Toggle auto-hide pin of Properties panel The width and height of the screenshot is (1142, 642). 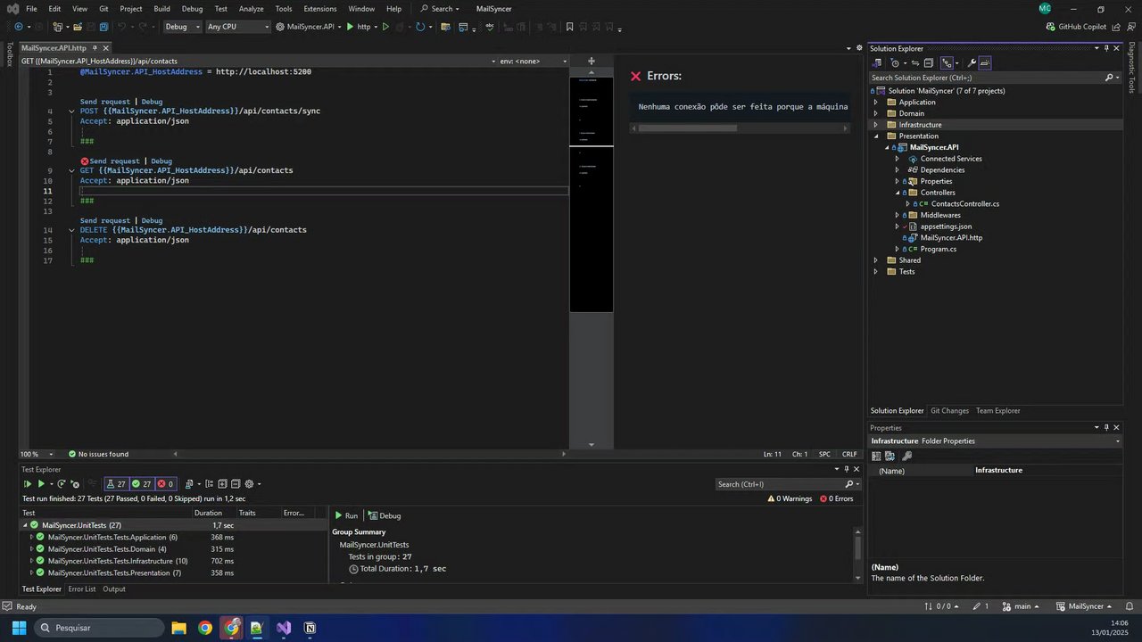pos(1106,428)
